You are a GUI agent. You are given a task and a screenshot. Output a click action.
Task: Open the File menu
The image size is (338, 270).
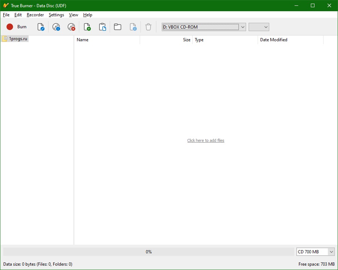point(6,15)
